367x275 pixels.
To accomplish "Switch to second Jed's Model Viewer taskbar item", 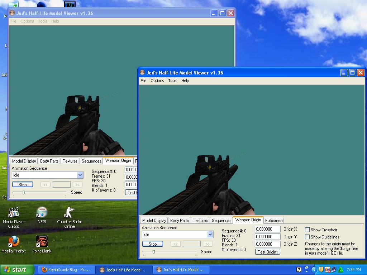I will pos(181,270).
